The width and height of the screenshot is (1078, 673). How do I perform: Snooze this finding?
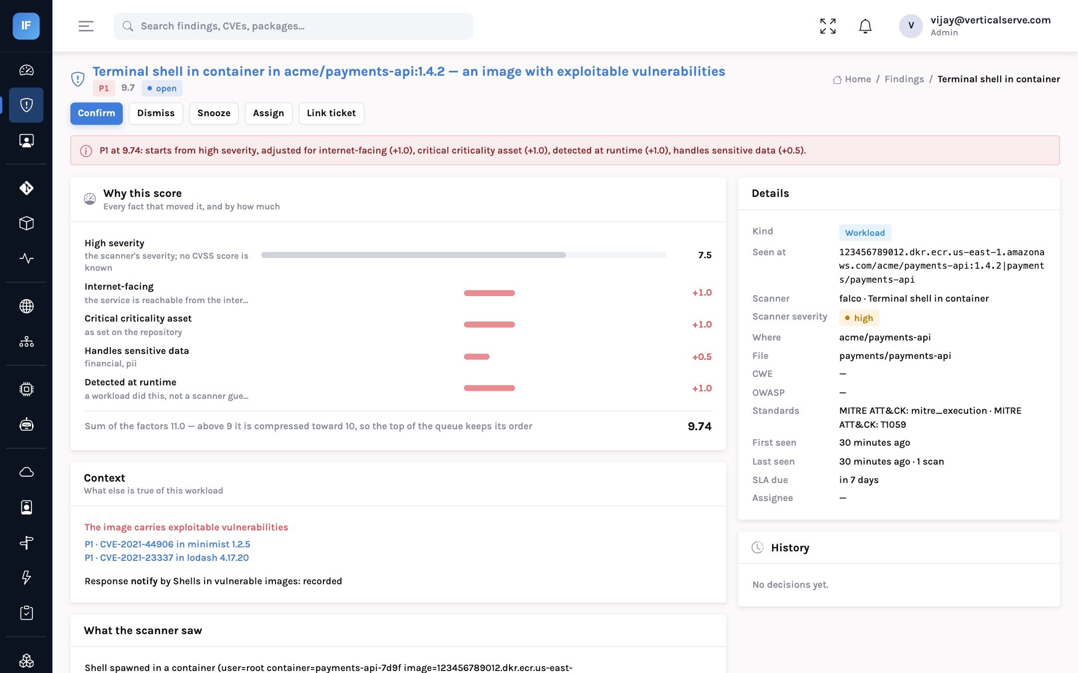(214, 113)
